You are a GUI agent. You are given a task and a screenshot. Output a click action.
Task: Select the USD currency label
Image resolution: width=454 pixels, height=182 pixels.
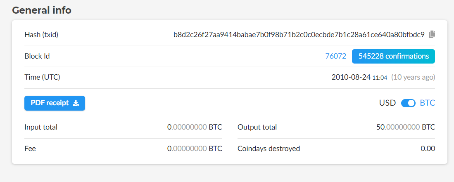[387, 103]
